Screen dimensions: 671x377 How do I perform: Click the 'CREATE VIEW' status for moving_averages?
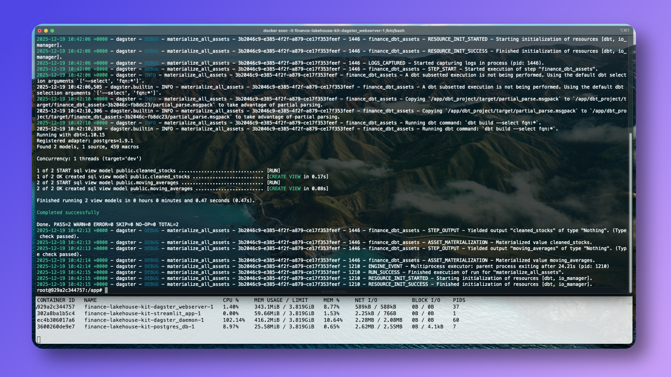tap(284, 188)
